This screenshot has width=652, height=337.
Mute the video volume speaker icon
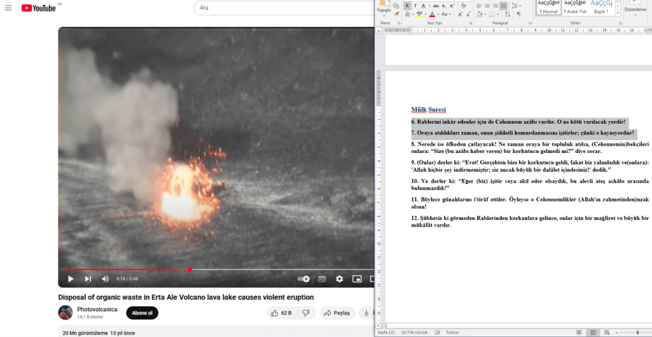105,278
